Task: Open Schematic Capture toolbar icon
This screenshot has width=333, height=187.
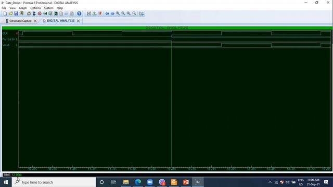Action: click(x=34, y=14)
